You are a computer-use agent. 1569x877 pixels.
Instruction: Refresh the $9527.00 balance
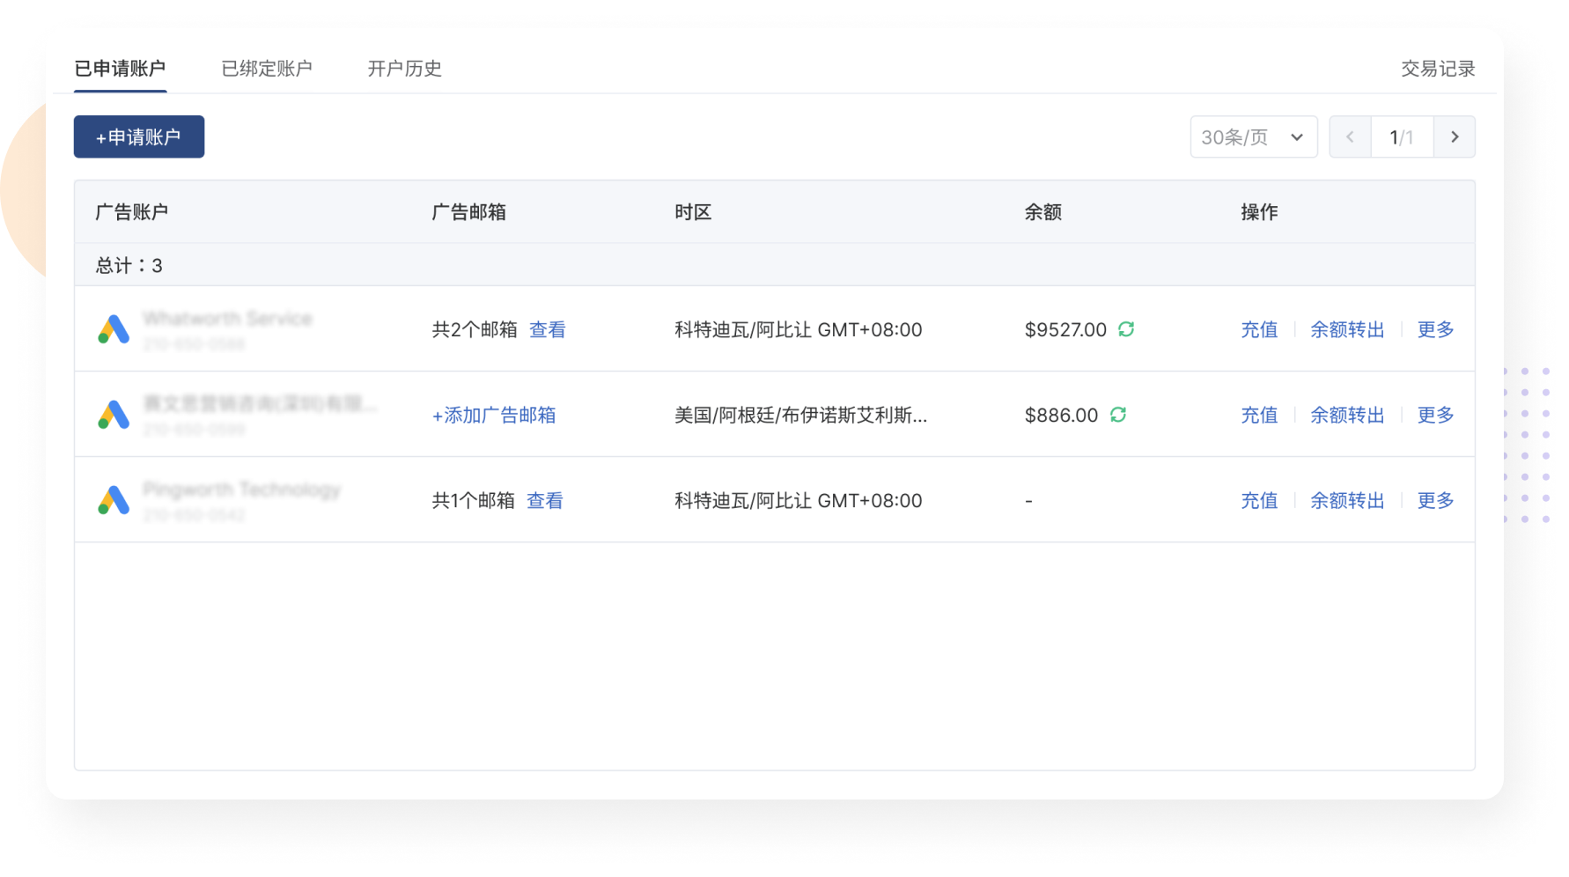pyautogui.click(x=1126, y=329)
